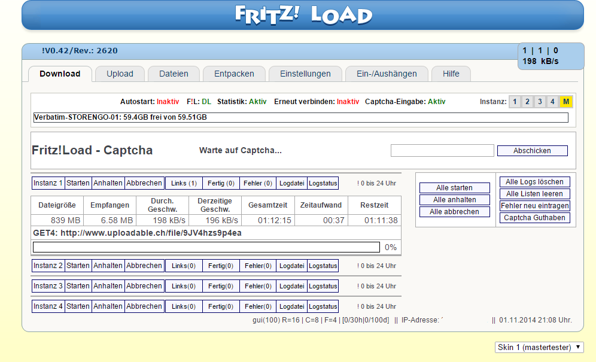Pause Instanz 2 with Anhalten
Screen dimensions: 596x362
tap(108, 266)
